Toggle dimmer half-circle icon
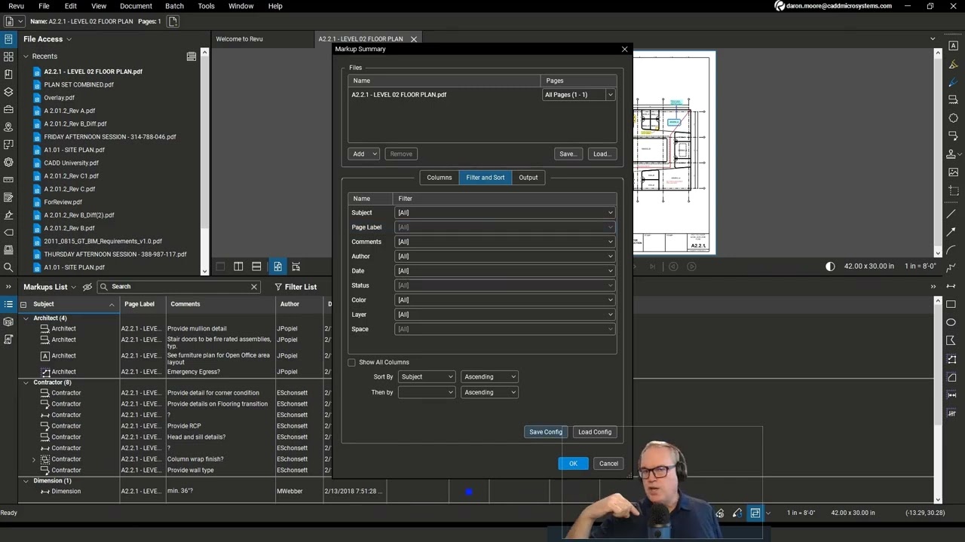Image resolution: width=965 pixels, height=542 pixels. point(830,266)
